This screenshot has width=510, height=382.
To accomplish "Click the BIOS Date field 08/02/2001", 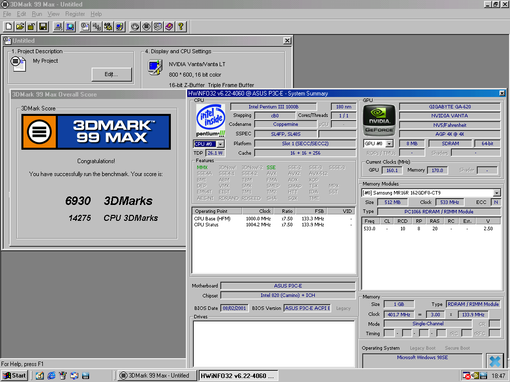I will pyautogui.click(x=234, y=308).
